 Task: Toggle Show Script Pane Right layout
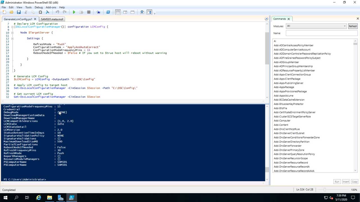(125, 12)
